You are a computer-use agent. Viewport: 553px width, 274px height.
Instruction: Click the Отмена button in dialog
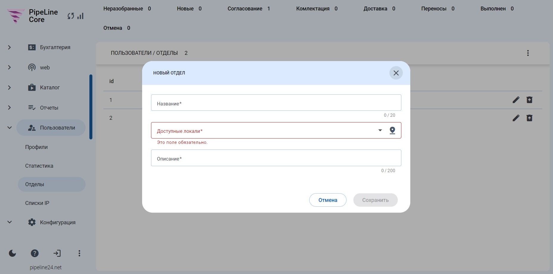328,200
